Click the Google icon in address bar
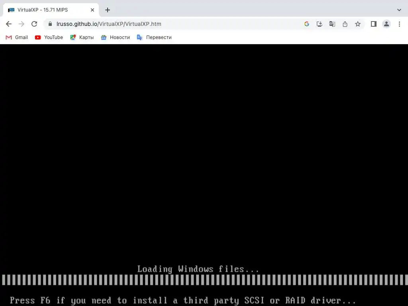408x306 pixels. pos(306,24)
